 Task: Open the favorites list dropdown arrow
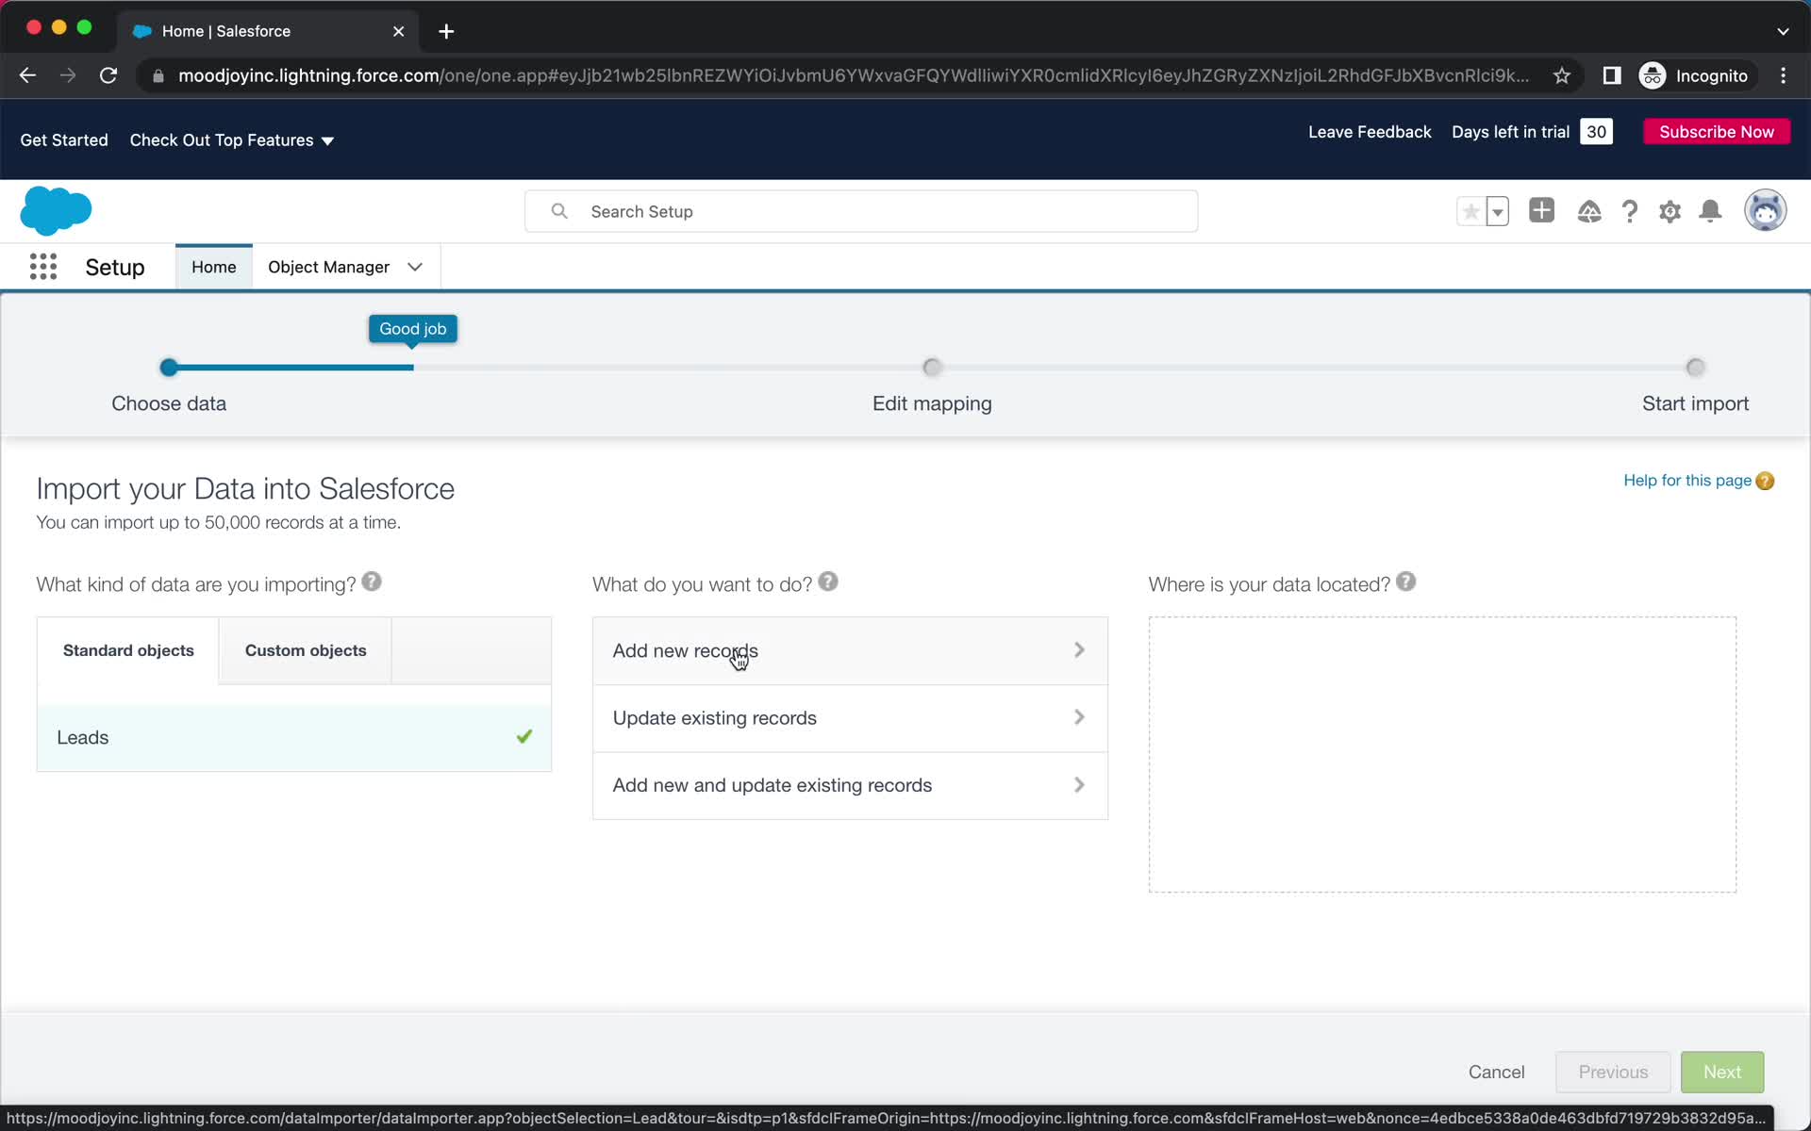[x=1498, y=211]
